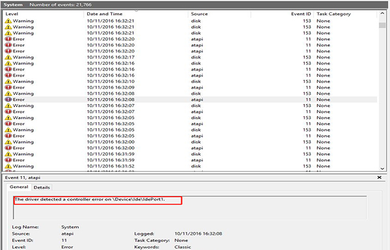Sort events by the Source column header
The image size is (390, 250).
tap(220, 14)
